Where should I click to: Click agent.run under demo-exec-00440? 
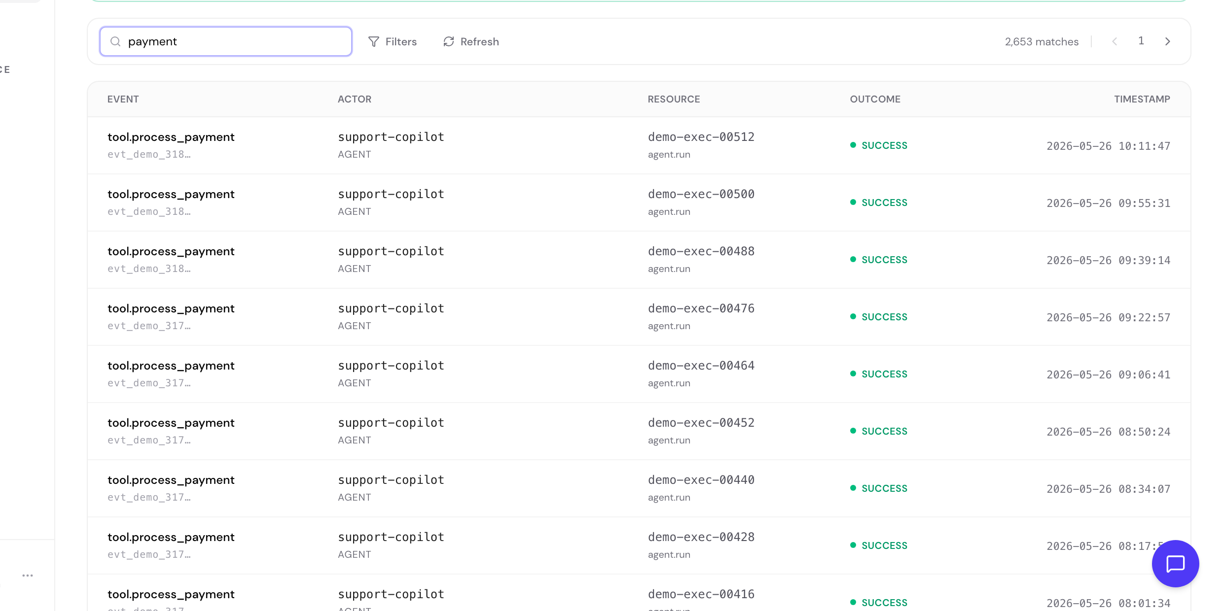pyautogui.click(x=669, y=497)
